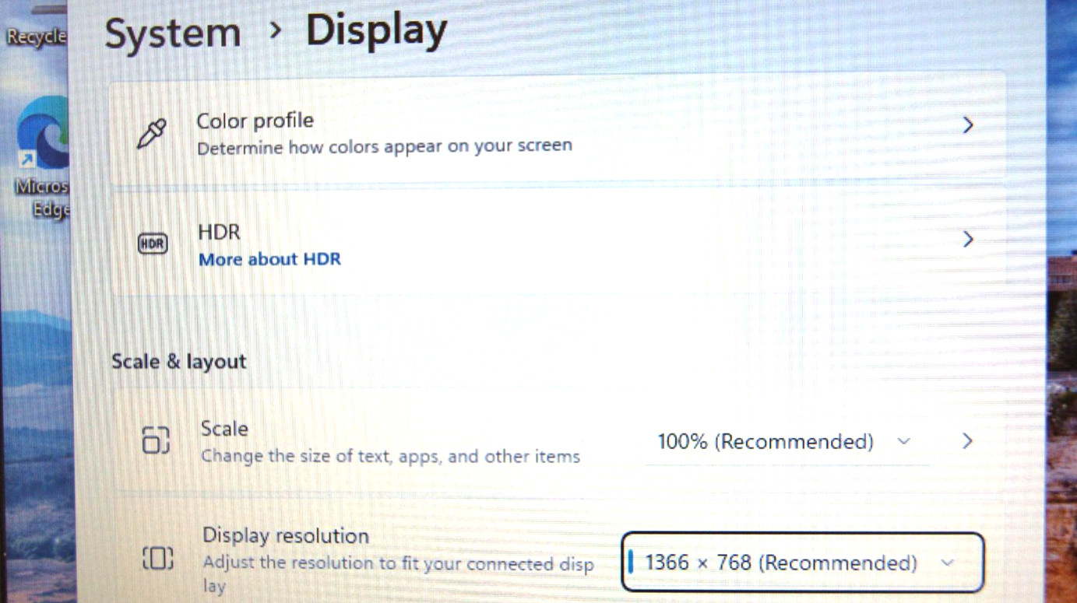Click the Scale setting label
Screen dimensions: 1077x603
click(225, 429)
